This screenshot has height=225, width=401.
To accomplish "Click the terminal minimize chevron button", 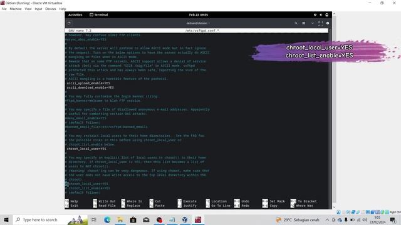I will pos(313,23).
